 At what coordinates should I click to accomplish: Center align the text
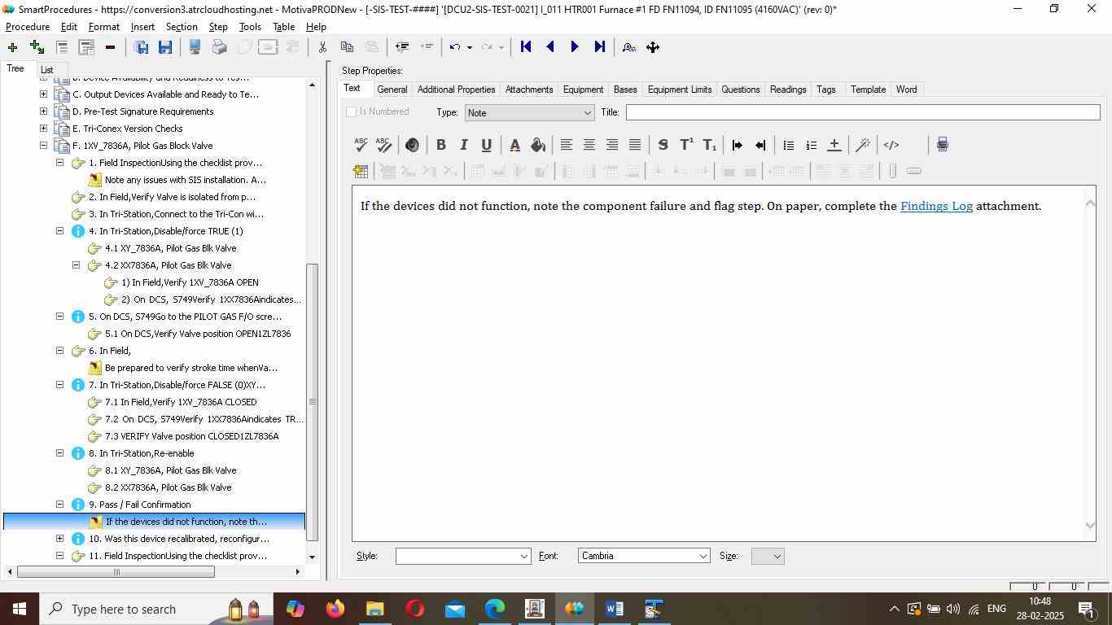589,145
